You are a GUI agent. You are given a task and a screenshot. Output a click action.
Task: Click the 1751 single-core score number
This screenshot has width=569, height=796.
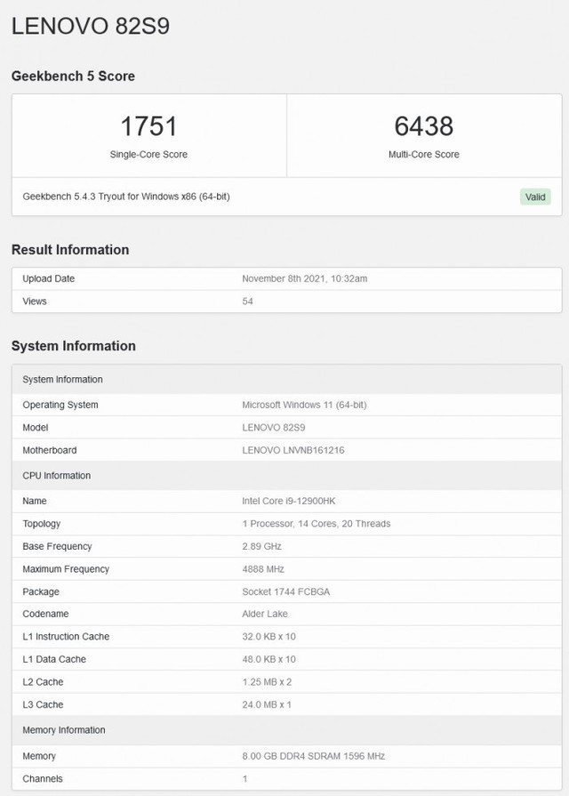pos(148,126)
